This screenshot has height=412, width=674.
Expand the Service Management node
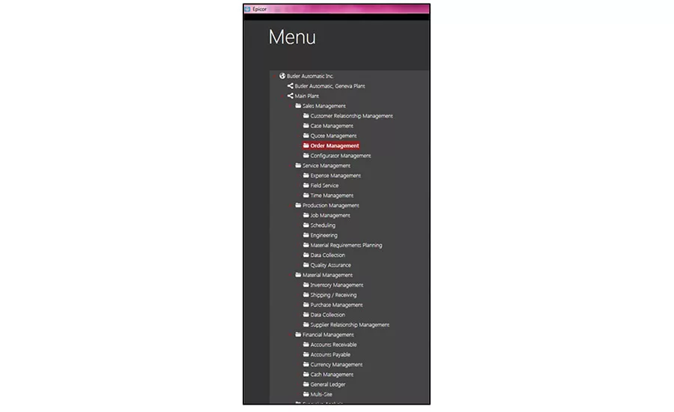tap(291, 166)
